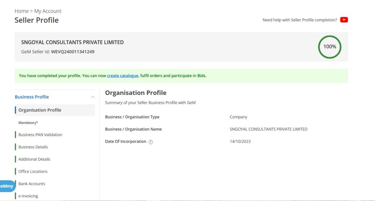This screenshot has height=201, width=375.
Task: Click the Business / Organisation Name label
Action: [133, 129]
